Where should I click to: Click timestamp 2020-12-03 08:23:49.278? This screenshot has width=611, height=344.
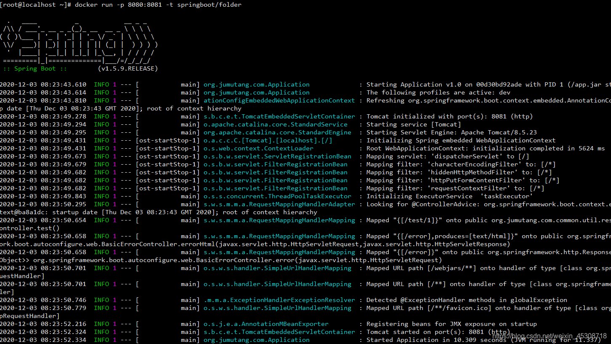click(43, 116)
